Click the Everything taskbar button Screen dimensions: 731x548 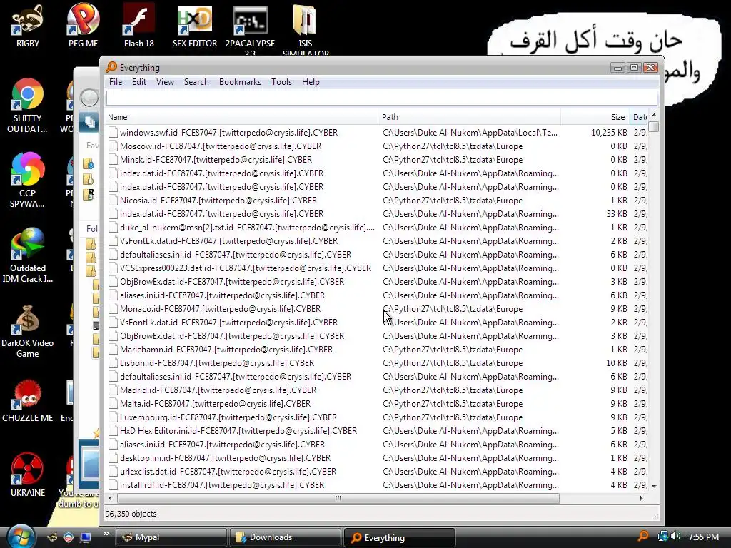pyautogui.click(x=399, y=537)
